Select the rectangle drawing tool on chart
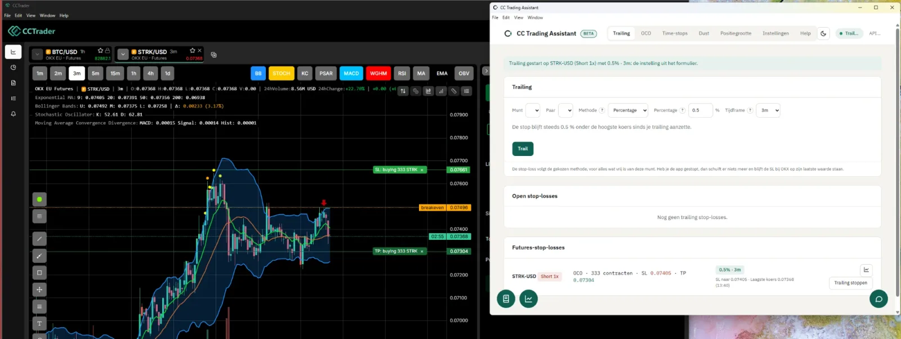Viewport: 901px width, 339px height. pyautogui.click(x=39, y=273)
